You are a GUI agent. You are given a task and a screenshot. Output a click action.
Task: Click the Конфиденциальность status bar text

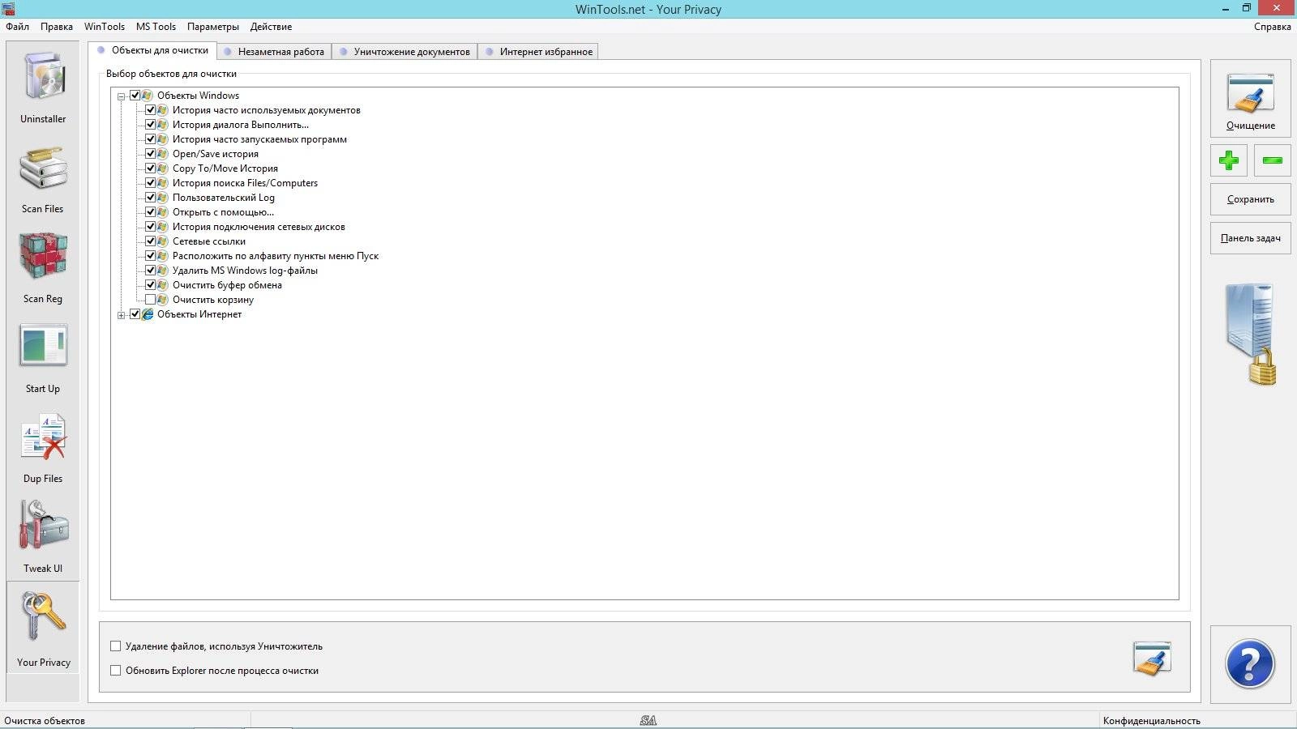[x=1151, y=721]
